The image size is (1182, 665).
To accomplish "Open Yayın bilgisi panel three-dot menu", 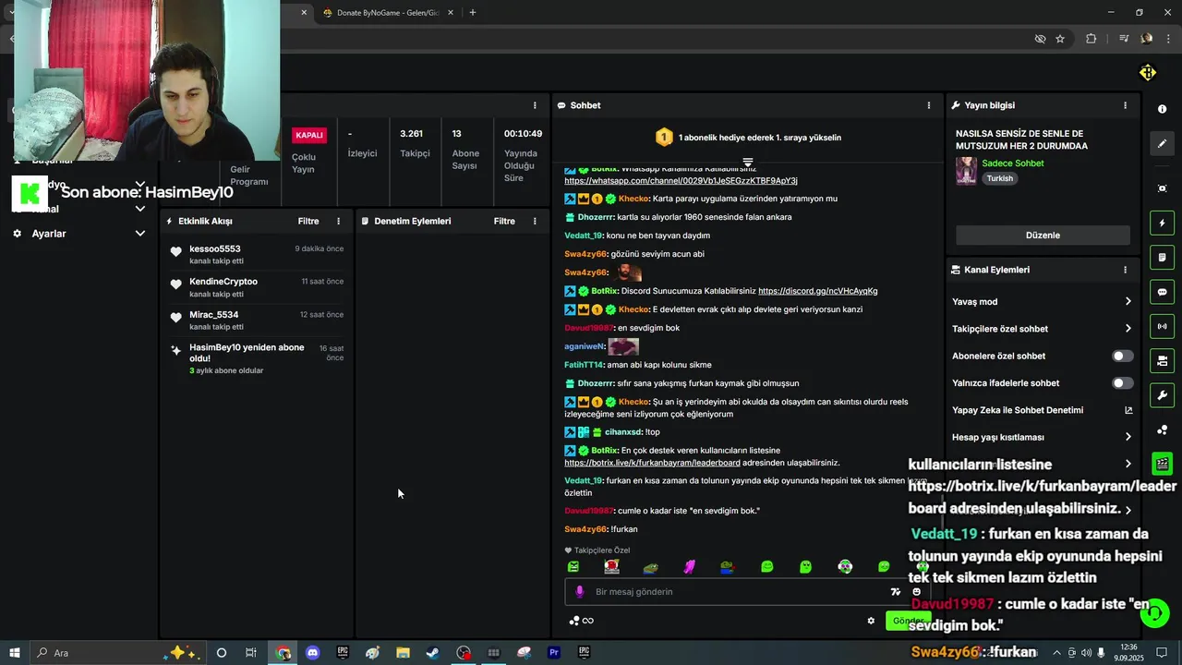I will pos(1125,105).
